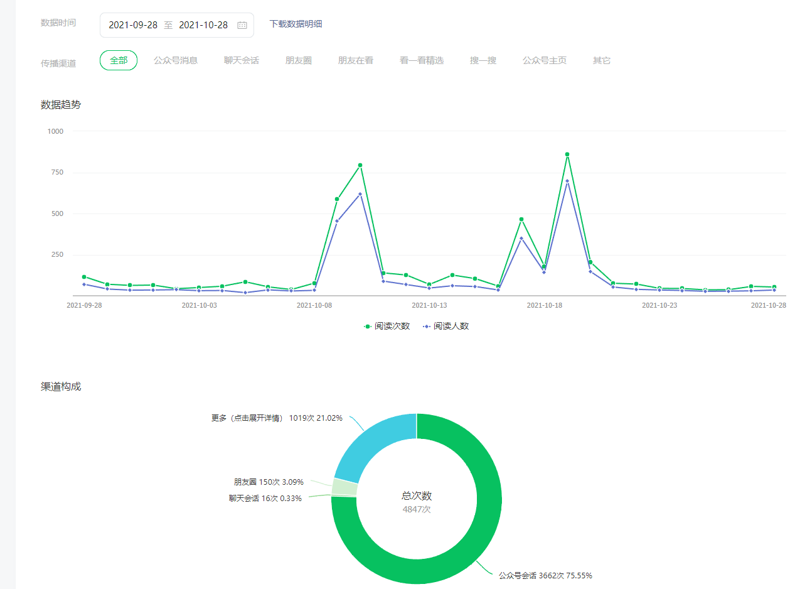This screenshot has height=589, width=795.
Task: Expand 更多（点击展开详情） donut label
Action: tap(277, 418)
